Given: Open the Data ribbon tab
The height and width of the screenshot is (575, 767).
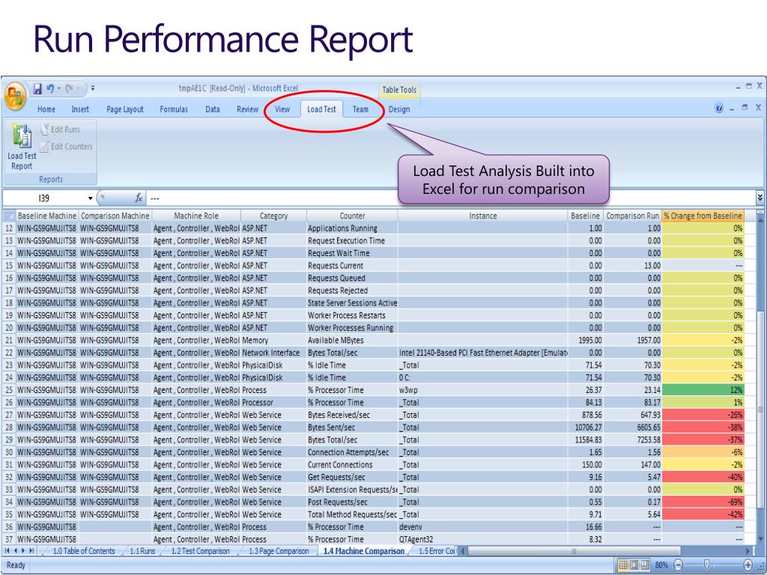Looking at the screenshot, I should (212, 109).
